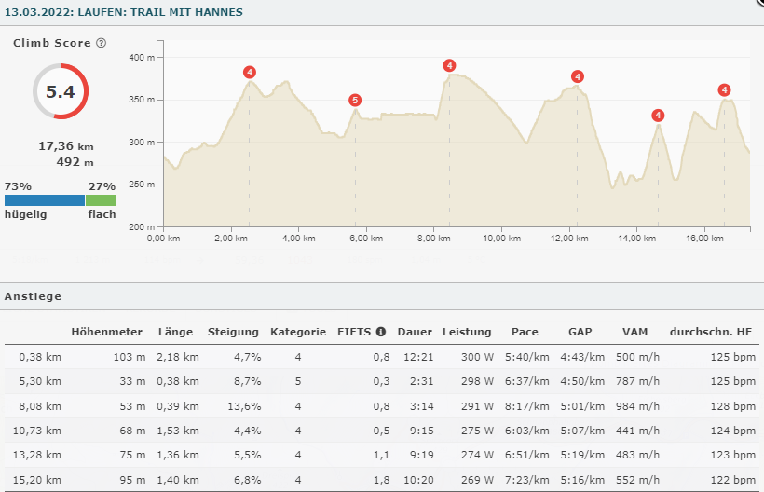Select the climb marker near 12 km
Screen dimensions: 764x492
tap(578, 76)
